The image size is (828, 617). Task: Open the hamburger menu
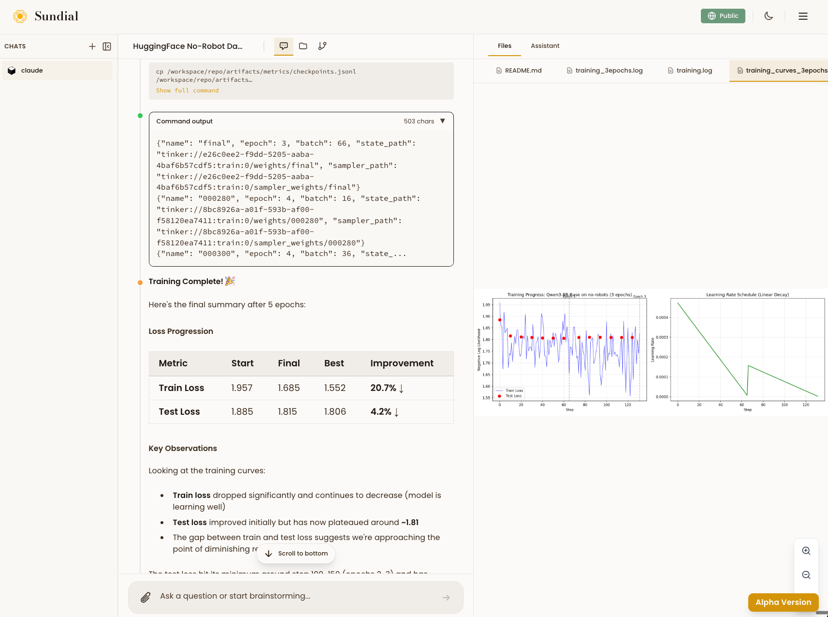click(803, 16)
